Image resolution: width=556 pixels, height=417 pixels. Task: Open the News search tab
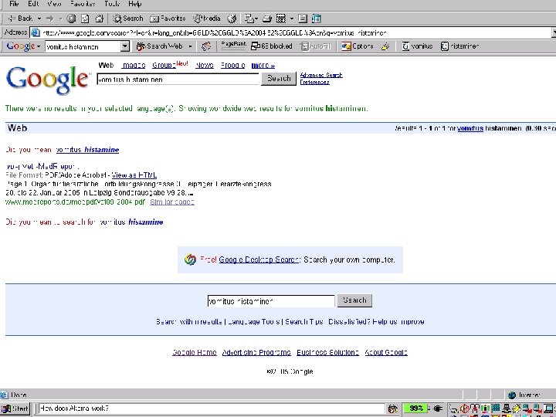(x=205, y=65)
